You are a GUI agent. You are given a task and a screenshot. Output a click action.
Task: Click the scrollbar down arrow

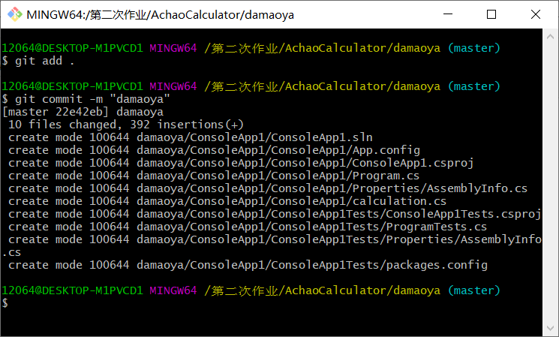[x=550, y=328]
